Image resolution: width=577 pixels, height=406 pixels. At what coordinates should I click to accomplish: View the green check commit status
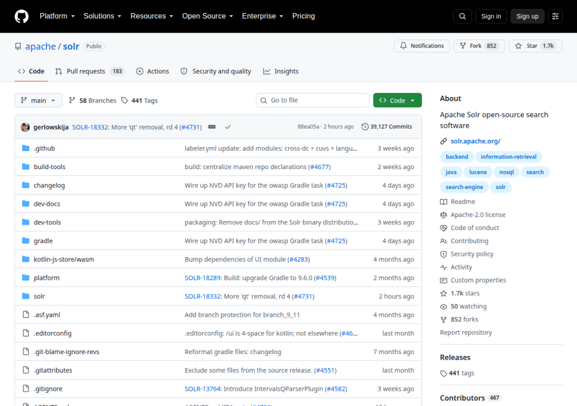point(228,127)
